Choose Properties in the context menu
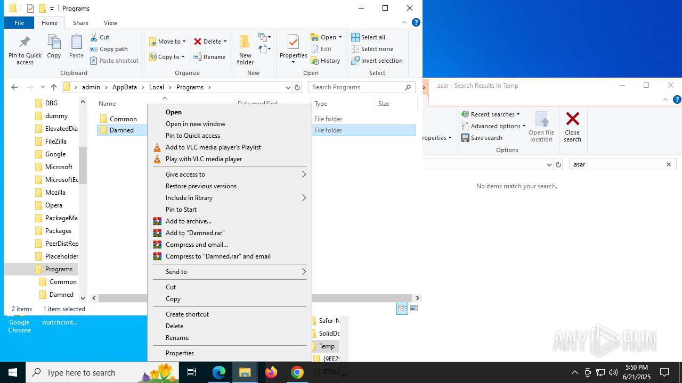 click(180, 353)
